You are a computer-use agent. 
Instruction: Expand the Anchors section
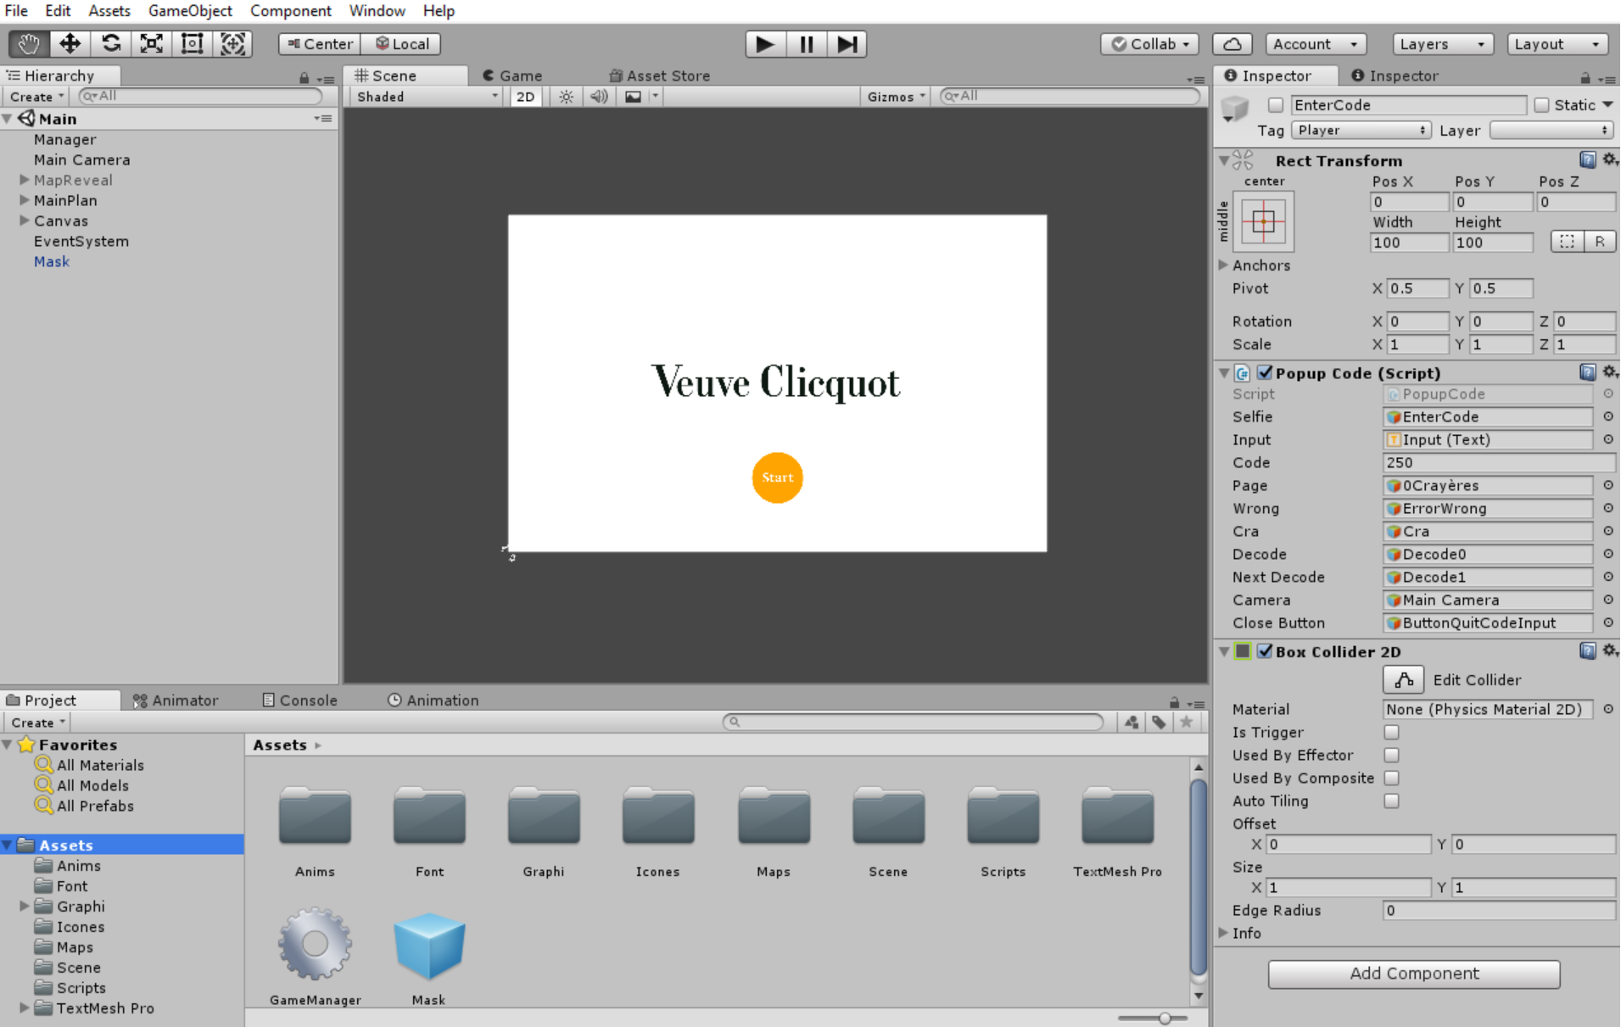click(1223, 265)
